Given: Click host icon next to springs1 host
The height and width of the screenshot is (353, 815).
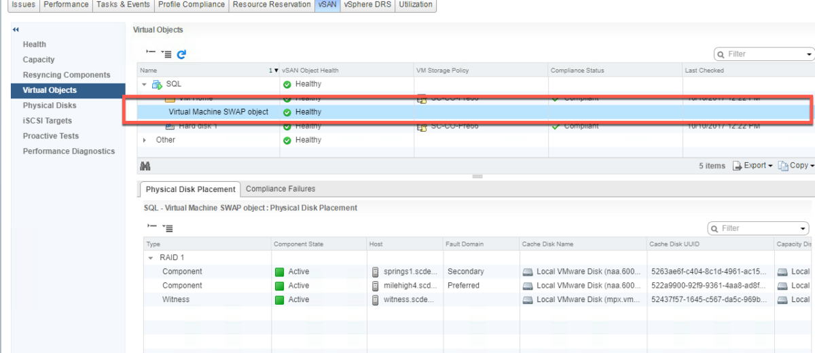Looking at the screenshot, I should click(375, 272).
